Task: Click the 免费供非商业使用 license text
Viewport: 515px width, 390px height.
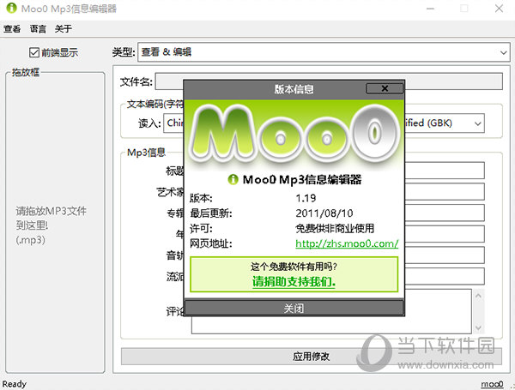Action: [335, 228]
